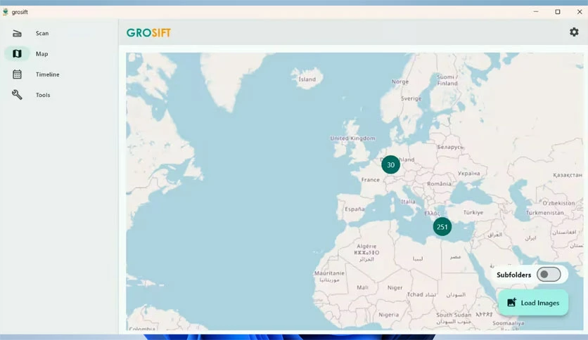The image size is (588, 340).
Task: Open the 30 image cluster marker
Action: coord(390,165)
